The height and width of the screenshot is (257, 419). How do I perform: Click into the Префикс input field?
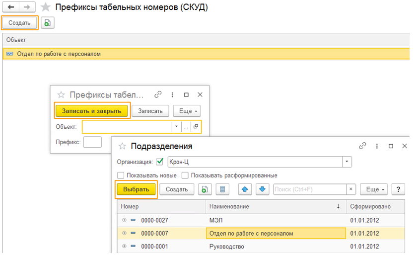[x=92, y=143]
